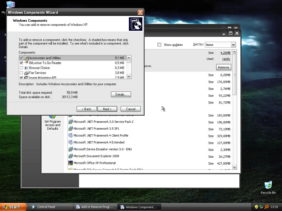Toggle the Image Mastering API checkbox
282x211 pixels.
(x=21, y=77)
